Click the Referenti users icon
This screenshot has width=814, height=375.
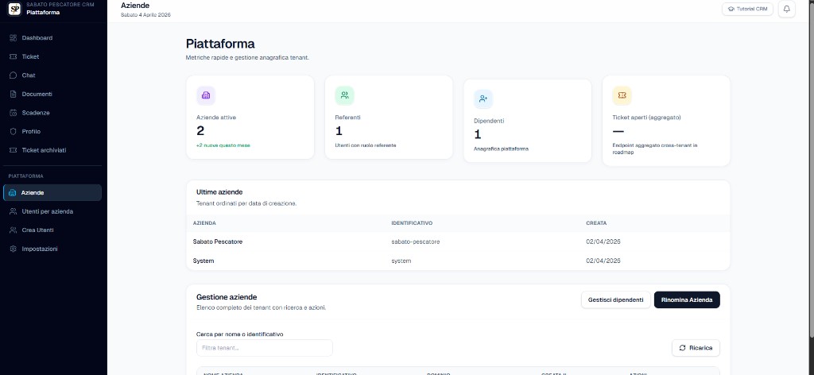click(344, 95)
